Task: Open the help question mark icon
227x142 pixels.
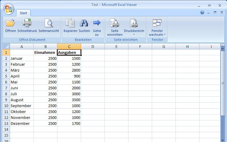Action: (202, 13)
